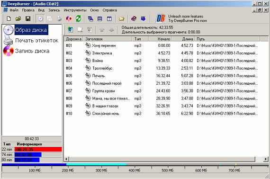
Task: Click the note icon for track Спокойная ночь
Action: pos(88,113)
